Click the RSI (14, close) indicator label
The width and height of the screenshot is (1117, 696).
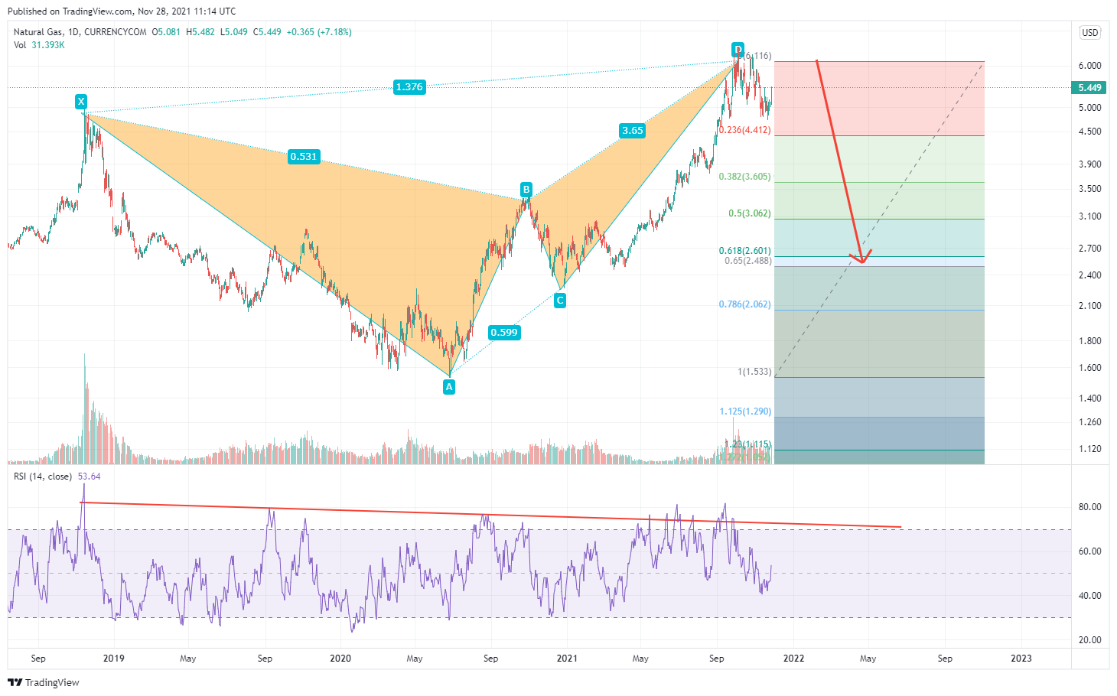(x=43, y=476)
